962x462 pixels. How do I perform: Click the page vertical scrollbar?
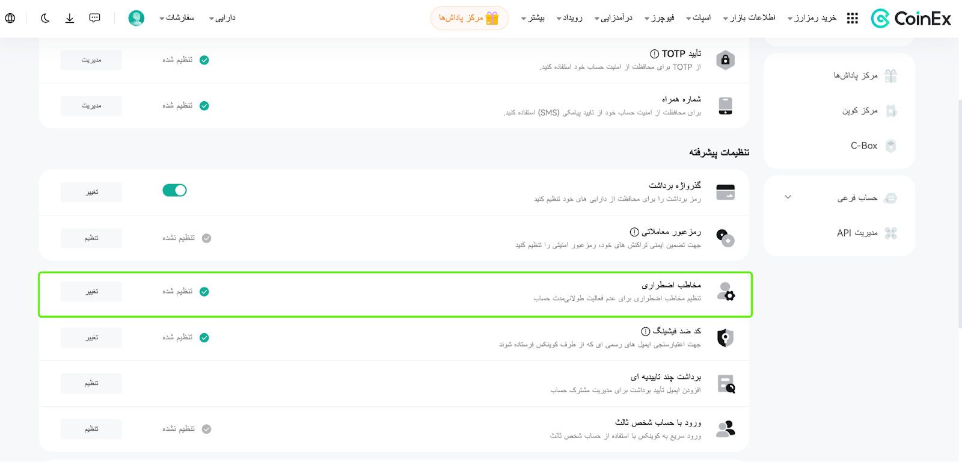(960, 214)
